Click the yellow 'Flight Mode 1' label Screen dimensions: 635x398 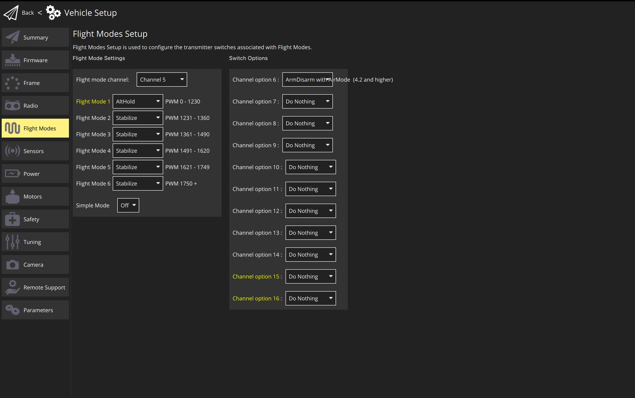(x=93, y=102)
